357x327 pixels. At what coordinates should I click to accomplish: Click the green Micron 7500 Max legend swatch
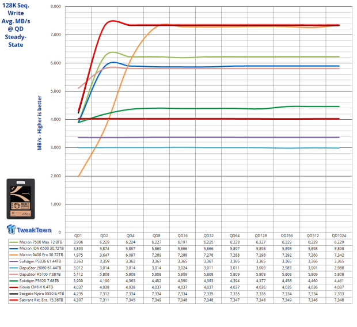[x=13, y=242]
